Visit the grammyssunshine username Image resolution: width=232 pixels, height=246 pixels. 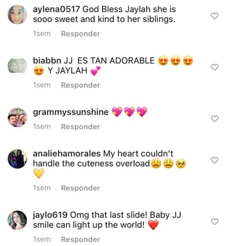point(71,112)
